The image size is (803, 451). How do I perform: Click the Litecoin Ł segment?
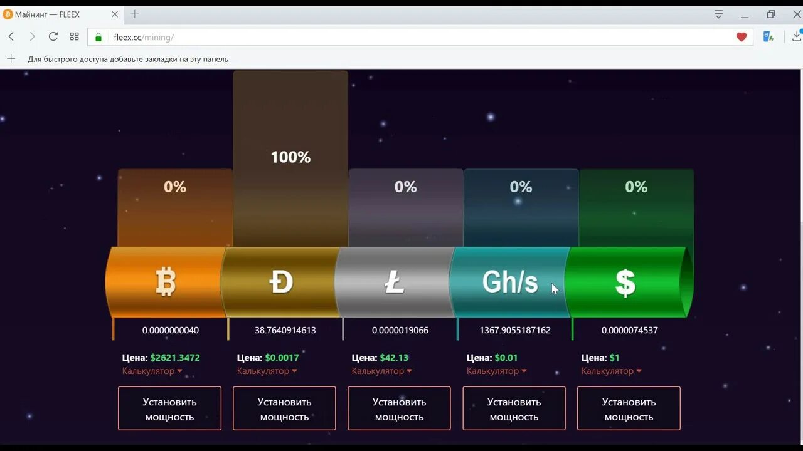pos(395,282)
